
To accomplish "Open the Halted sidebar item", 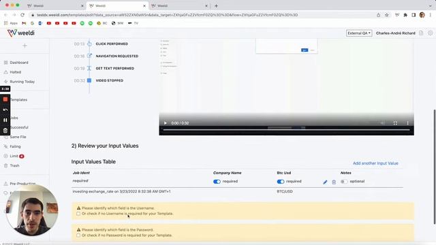I will 15,72.
